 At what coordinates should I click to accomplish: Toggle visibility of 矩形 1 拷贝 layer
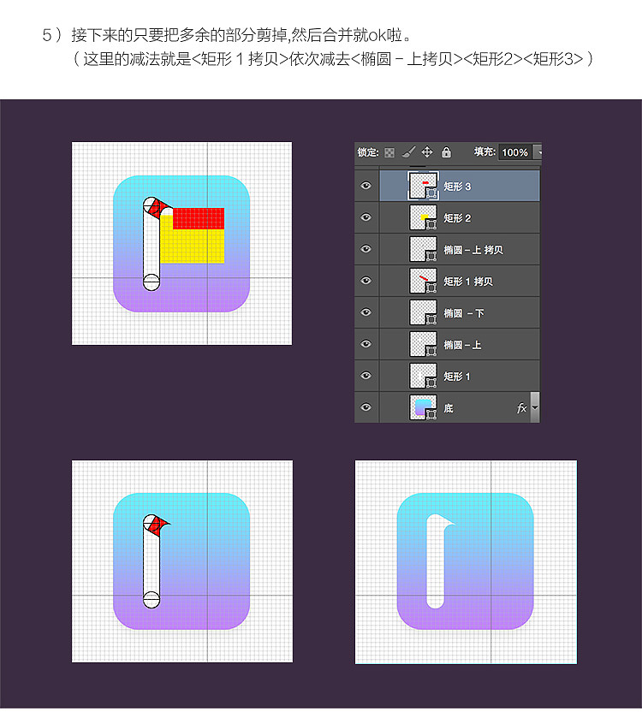[366, 281]
